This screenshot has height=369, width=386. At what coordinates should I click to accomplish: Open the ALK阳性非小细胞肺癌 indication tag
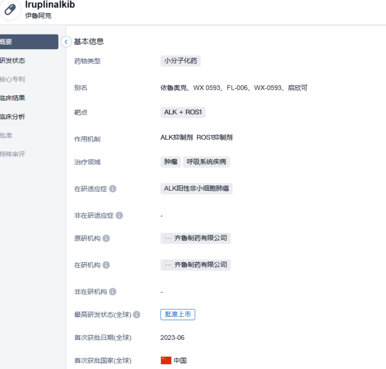[x=196, y=188]
